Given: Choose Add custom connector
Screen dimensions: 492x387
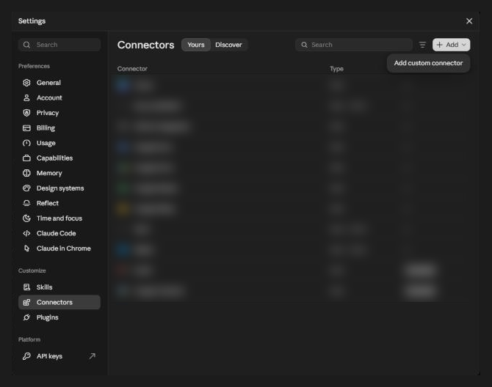Looking at the screenshot, I should tap(428, 63).
